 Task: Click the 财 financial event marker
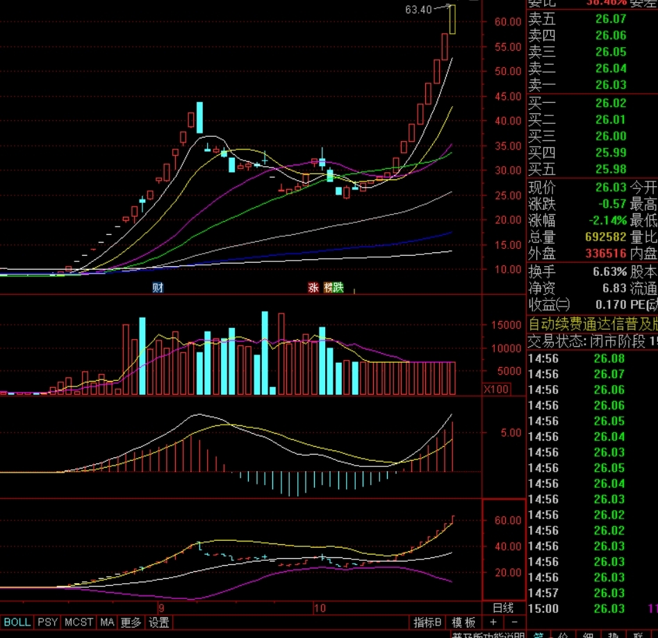[x=158, y=288]
